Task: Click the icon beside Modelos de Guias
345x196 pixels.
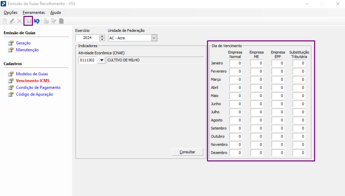Action: click(x=11, y=74)
